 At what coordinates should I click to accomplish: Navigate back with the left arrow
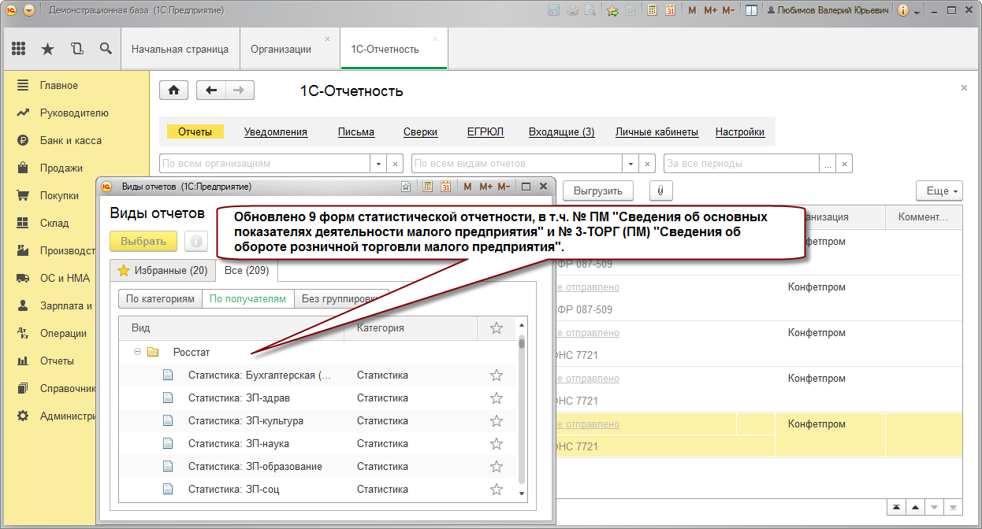[x=210, y=90]
